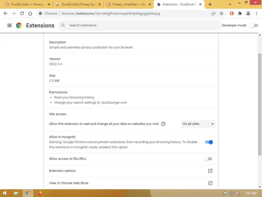
Task: Disable the Allow in Incognito switch
Action: click(x=209, y=142)
